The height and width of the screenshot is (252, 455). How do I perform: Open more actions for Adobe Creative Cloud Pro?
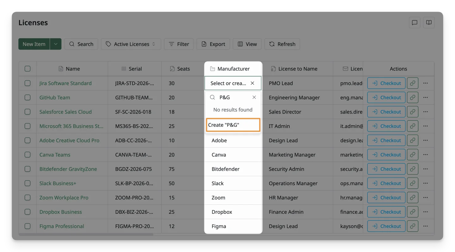point(426,140)
